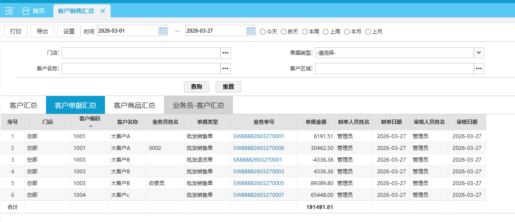Close the 客户销售汇总 tab

[103, 11]
